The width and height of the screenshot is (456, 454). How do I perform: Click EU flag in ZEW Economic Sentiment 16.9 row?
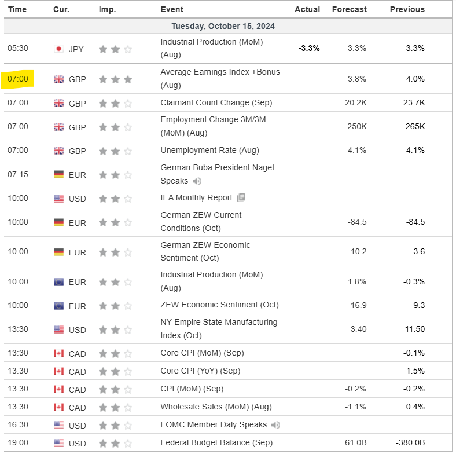click(58, 306)
